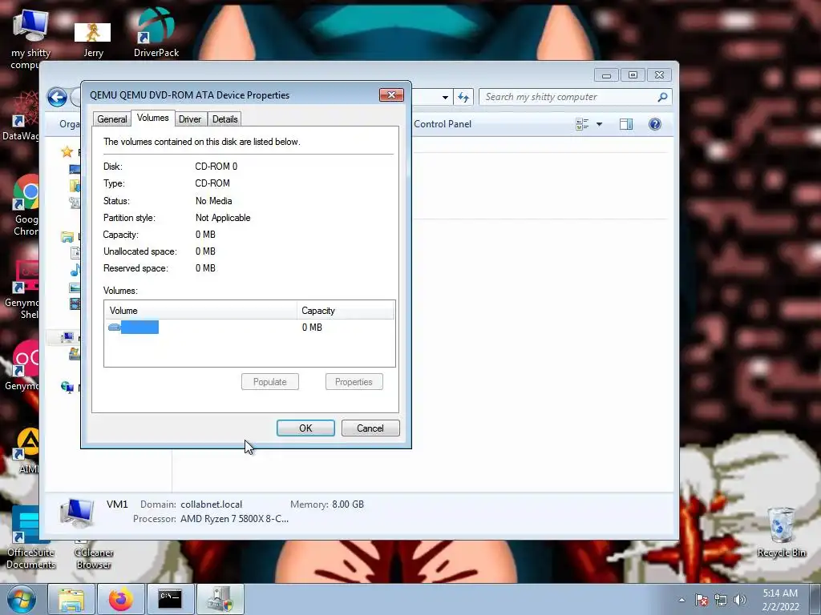Click the Libraries folder in sidebar
821x615 pixels.
pos(67,237)
